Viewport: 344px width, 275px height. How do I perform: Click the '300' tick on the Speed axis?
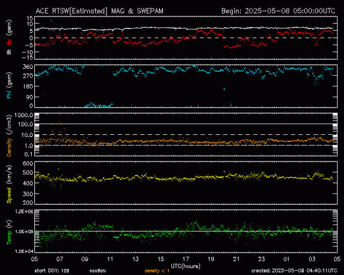tap(28, 194)
